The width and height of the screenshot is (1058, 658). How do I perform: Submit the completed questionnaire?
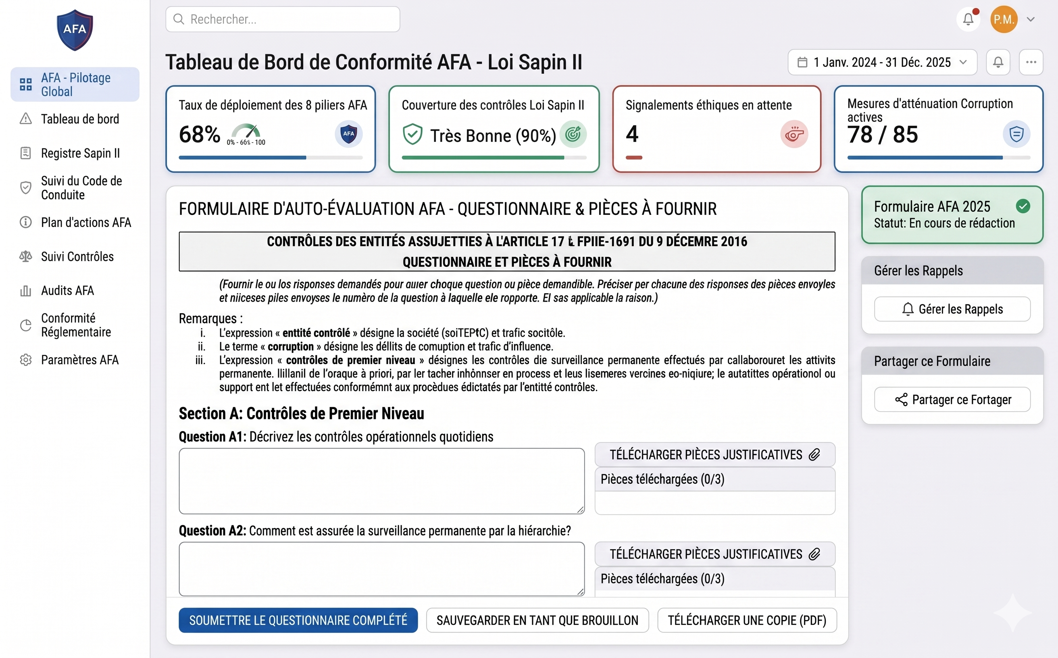point(298,620)
